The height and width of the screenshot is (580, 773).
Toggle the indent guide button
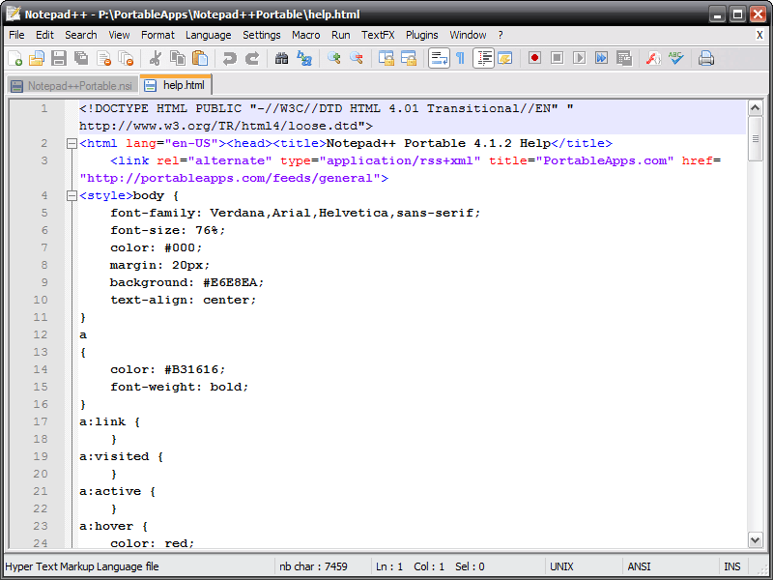tap(484, 58)
